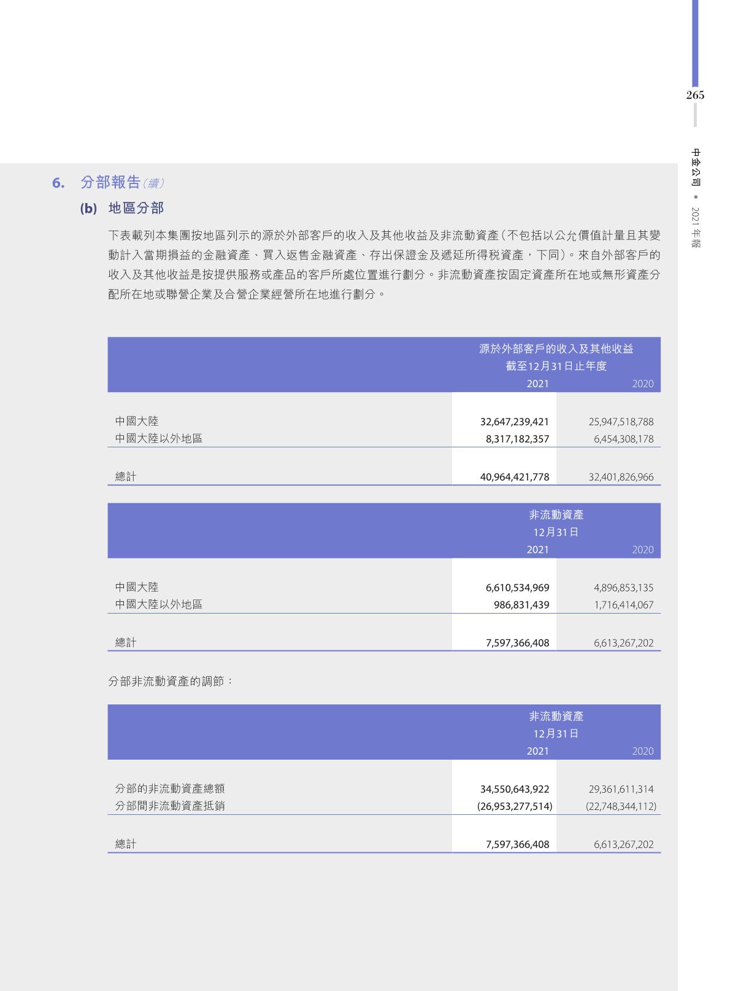Click the 截至12月31日止年度 header text
The height and width of the screenshot is (991, 730).
coord(556,366)
